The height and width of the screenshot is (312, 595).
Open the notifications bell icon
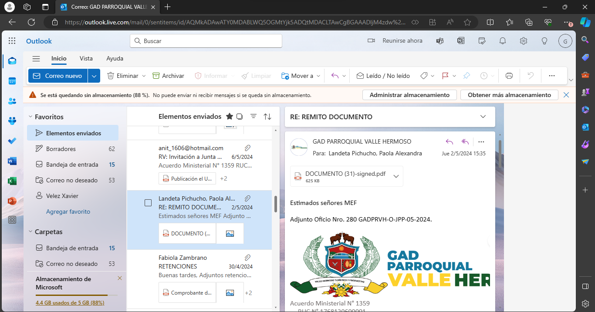[x=503, y=41]
